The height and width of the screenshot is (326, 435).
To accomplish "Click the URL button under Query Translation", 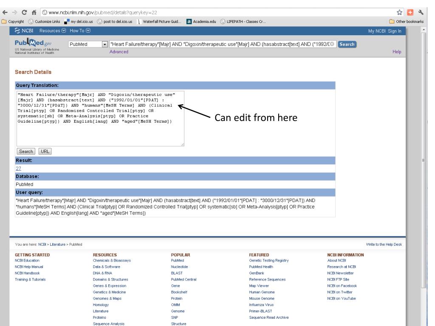I will coord(45,151).
